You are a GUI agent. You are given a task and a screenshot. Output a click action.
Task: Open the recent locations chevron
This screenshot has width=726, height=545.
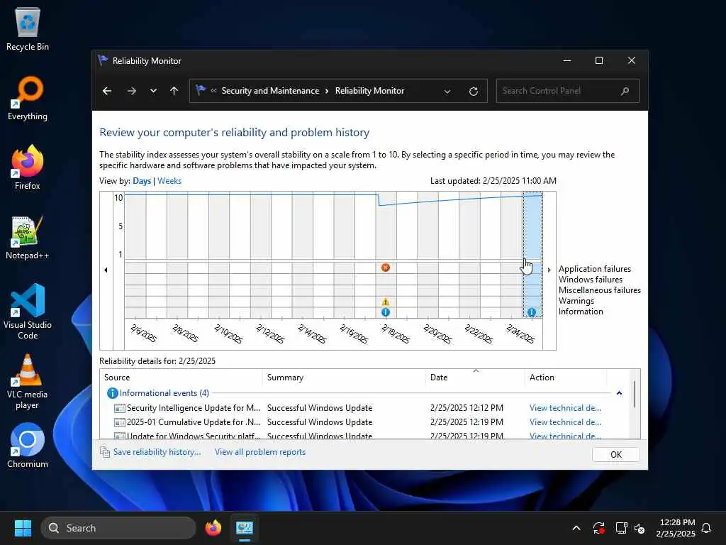(153, 91)
